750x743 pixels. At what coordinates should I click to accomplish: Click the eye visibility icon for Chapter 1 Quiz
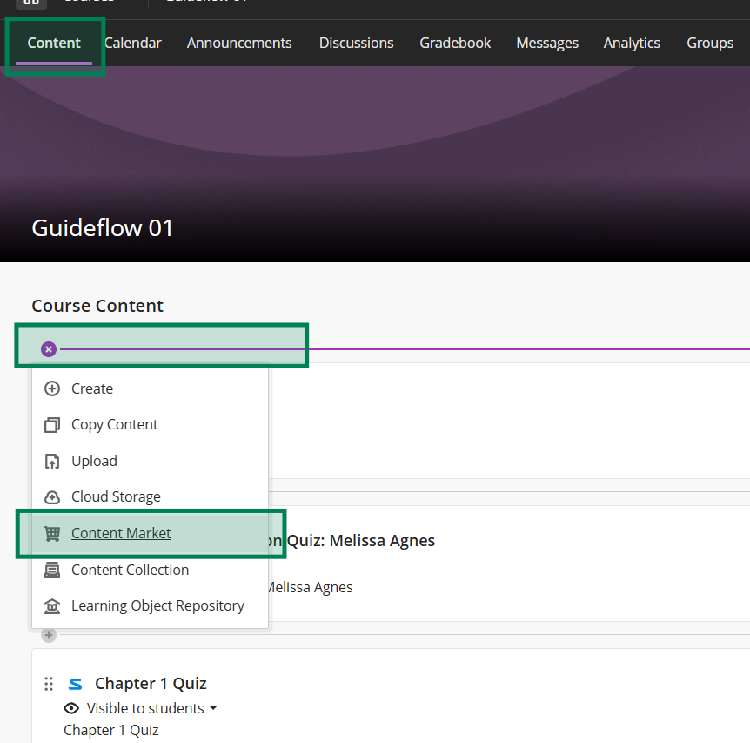point(72,708)
